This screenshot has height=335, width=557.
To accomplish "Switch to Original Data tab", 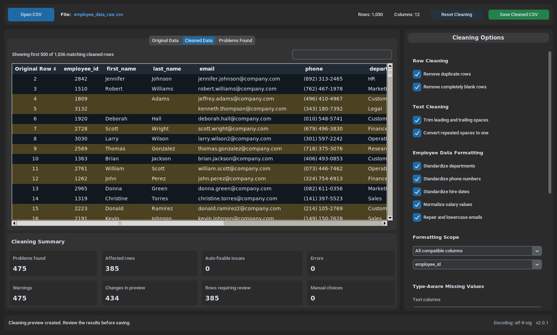I will point(165,41).
